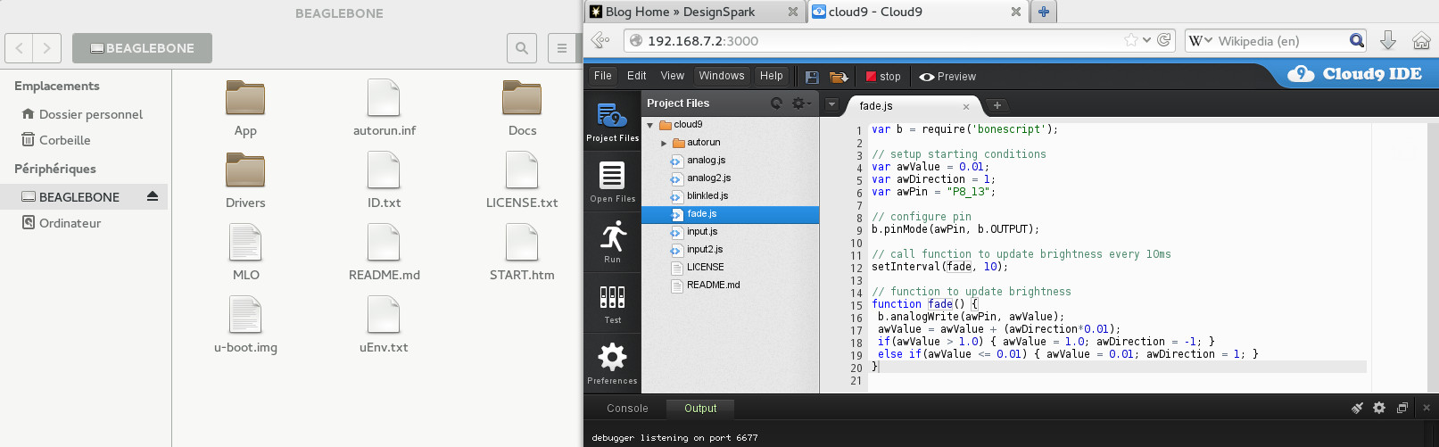Click console panel restore window icon
Screen dimensions: 1439x447
point(1402,408)
